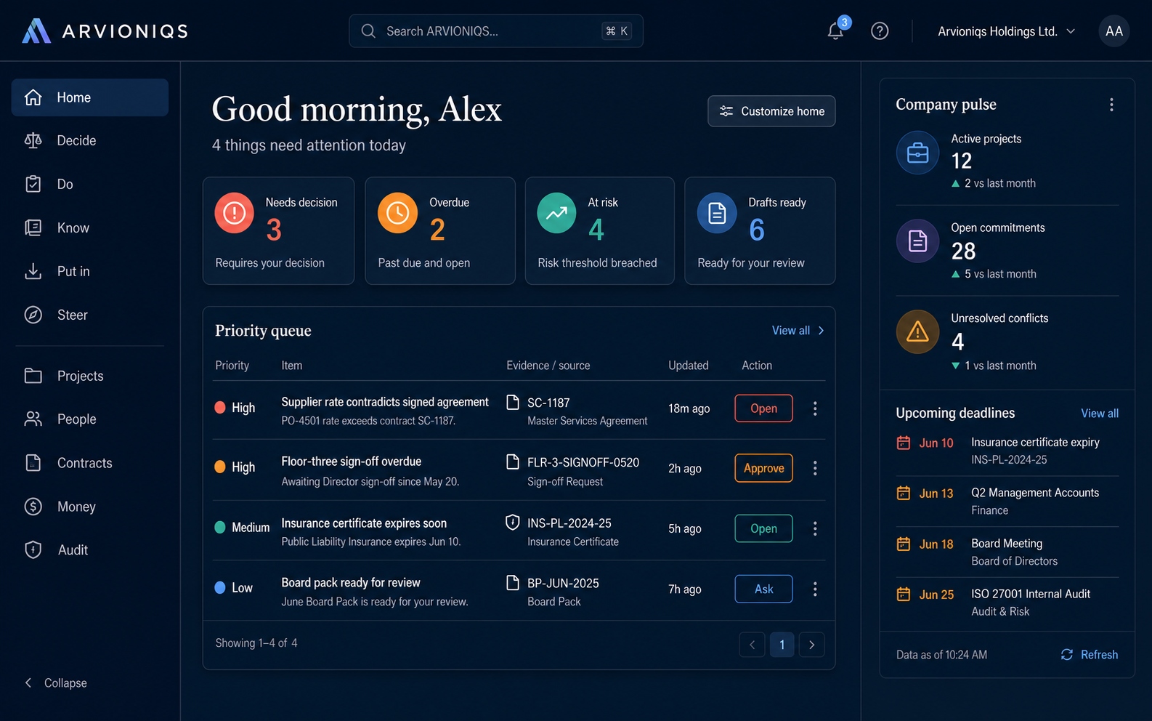This screenshot has height=721, width=1152.
Task: Open the Put in section
Action: point(90,271)
